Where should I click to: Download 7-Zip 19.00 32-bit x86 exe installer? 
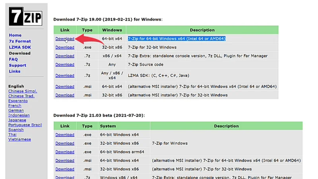click(65, 47)
